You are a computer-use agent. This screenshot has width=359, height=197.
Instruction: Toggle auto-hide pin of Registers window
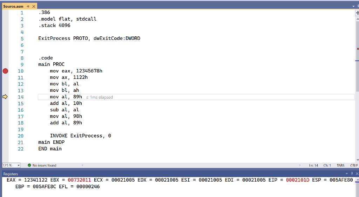352,174
